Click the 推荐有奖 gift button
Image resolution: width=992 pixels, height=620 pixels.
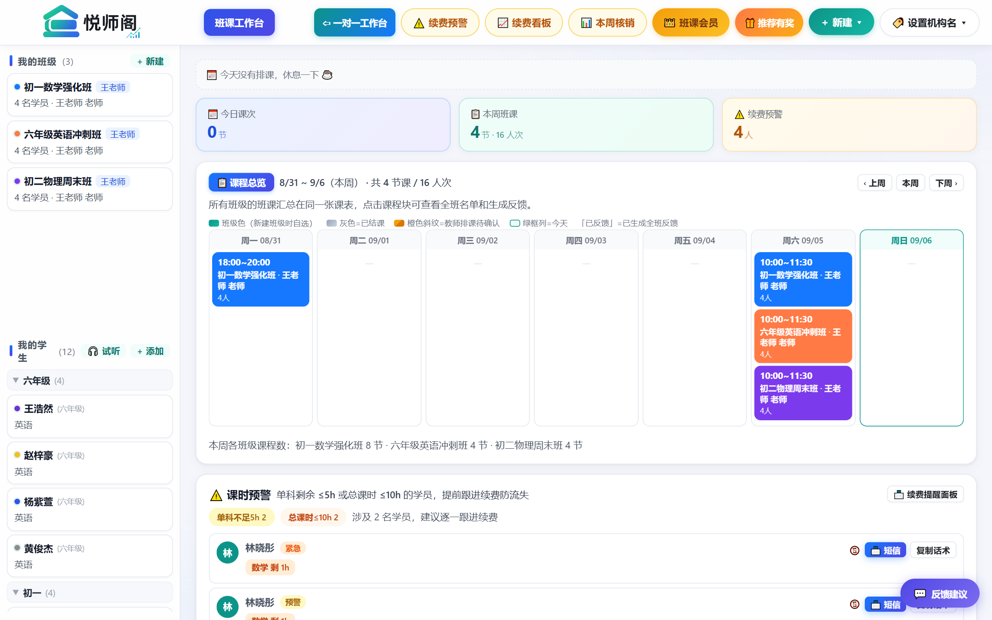point(769,23)
